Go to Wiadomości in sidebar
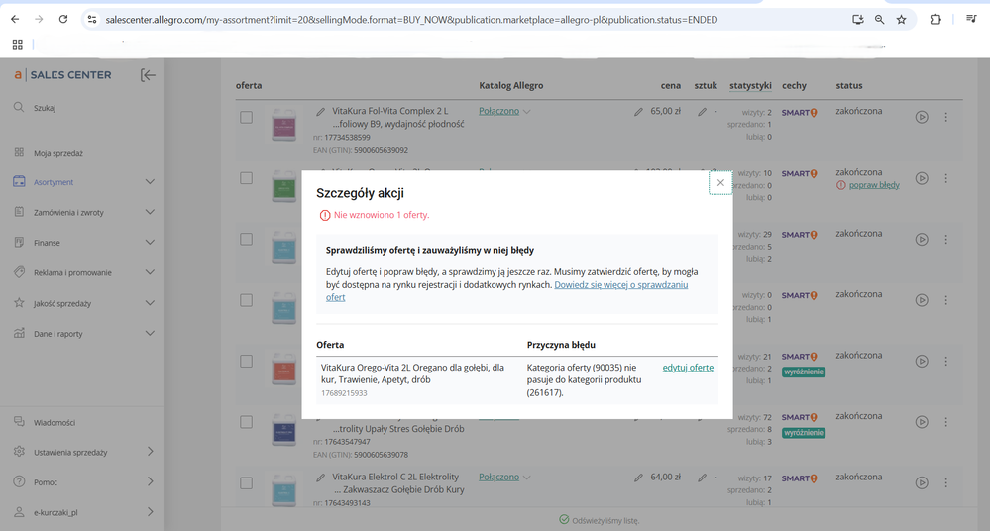 pyautogui.click(x=54, y=422)
